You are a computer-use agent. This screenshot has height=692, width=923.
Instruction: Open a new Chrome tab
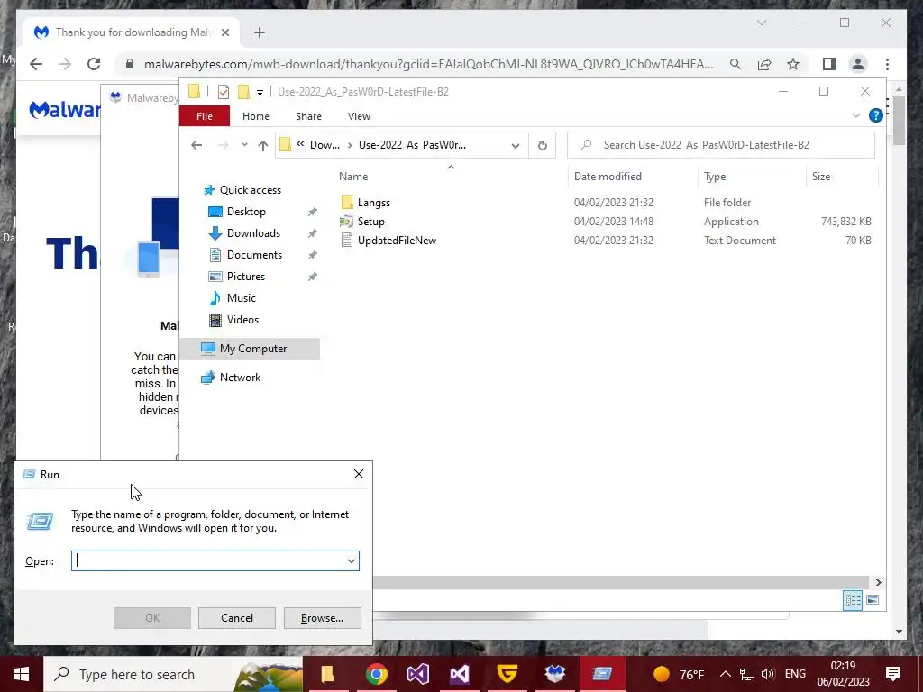click(260, 32)
